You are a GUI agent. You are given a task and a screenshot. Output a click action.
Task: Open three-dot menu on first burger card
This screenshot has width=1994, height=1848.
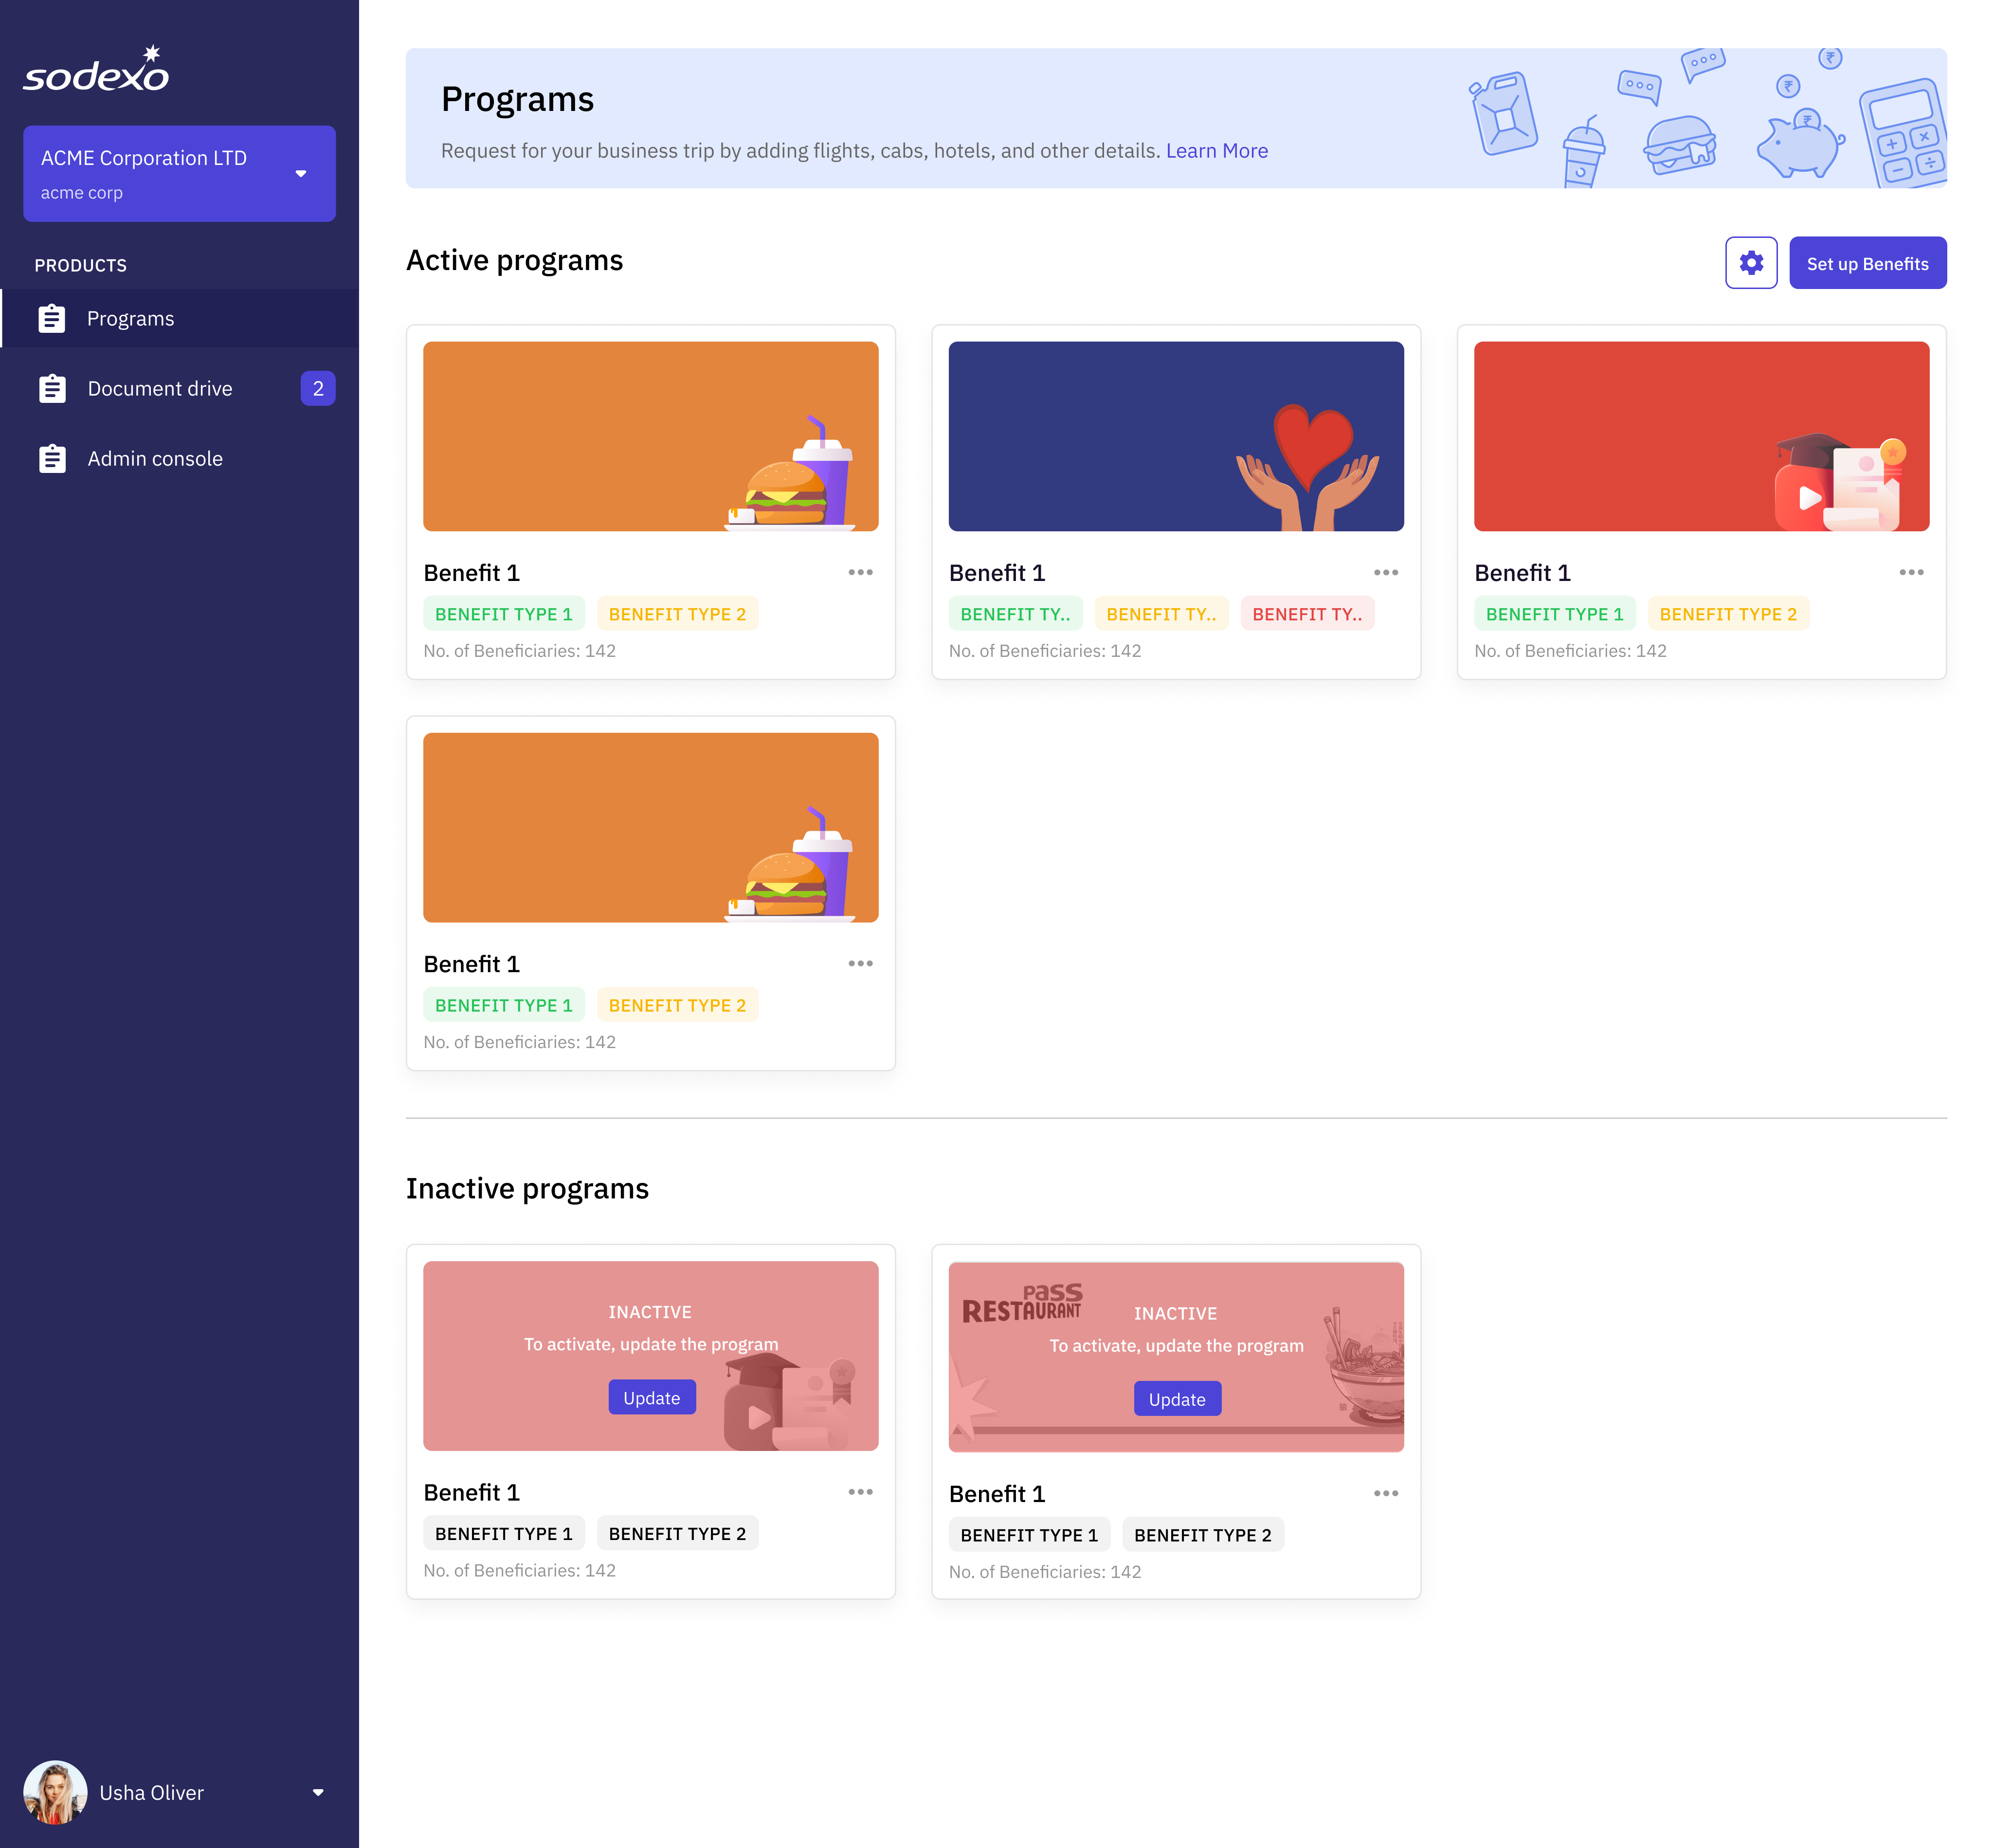pyautogui.click(x=860, y=573)
